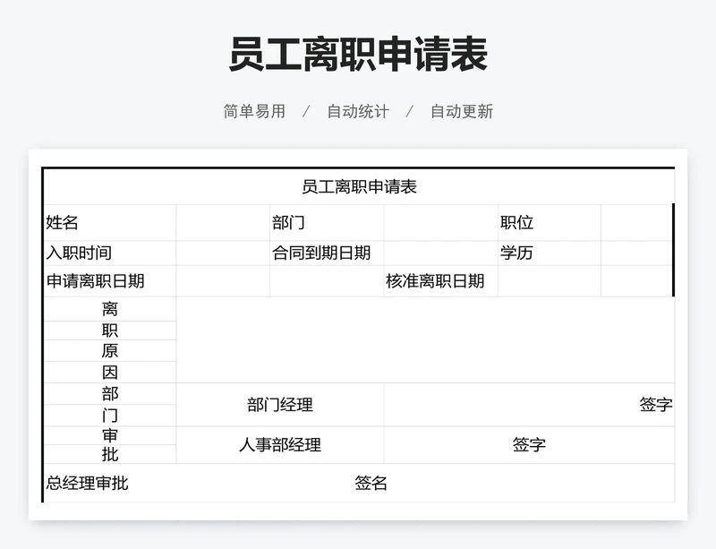This screenshot has height=549, width=716.
Task: Click the empty cell right of 职位
Action: point(637,223)
